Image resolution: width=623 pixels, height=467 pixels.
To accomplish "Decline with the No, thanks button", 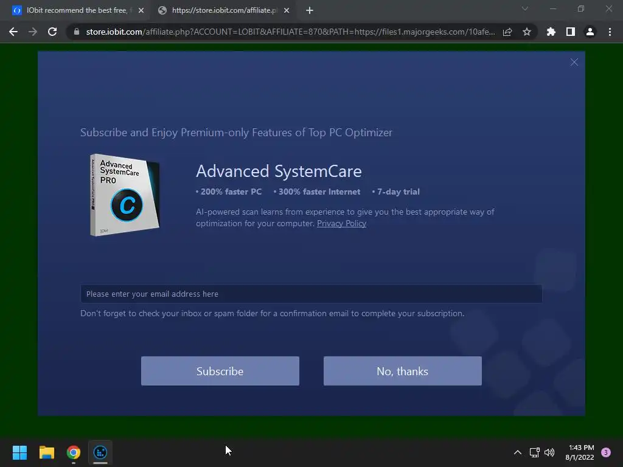I will (403, 371).
